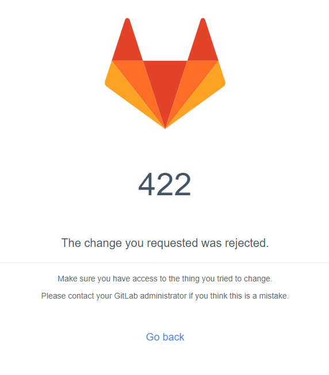329x375 pixels.
Task: Click the GitLab fox logo
Action: pyautogui.click(x=165, y=74)
